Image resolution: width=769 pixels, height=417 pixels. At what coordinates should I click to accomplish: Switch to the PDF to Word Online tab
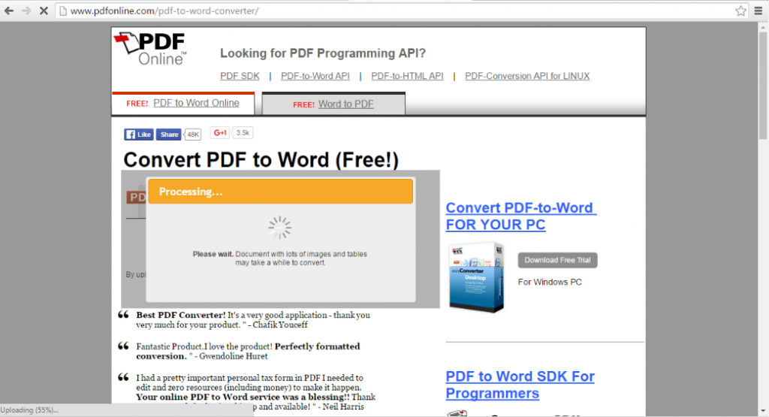click(x=183, y=103)
